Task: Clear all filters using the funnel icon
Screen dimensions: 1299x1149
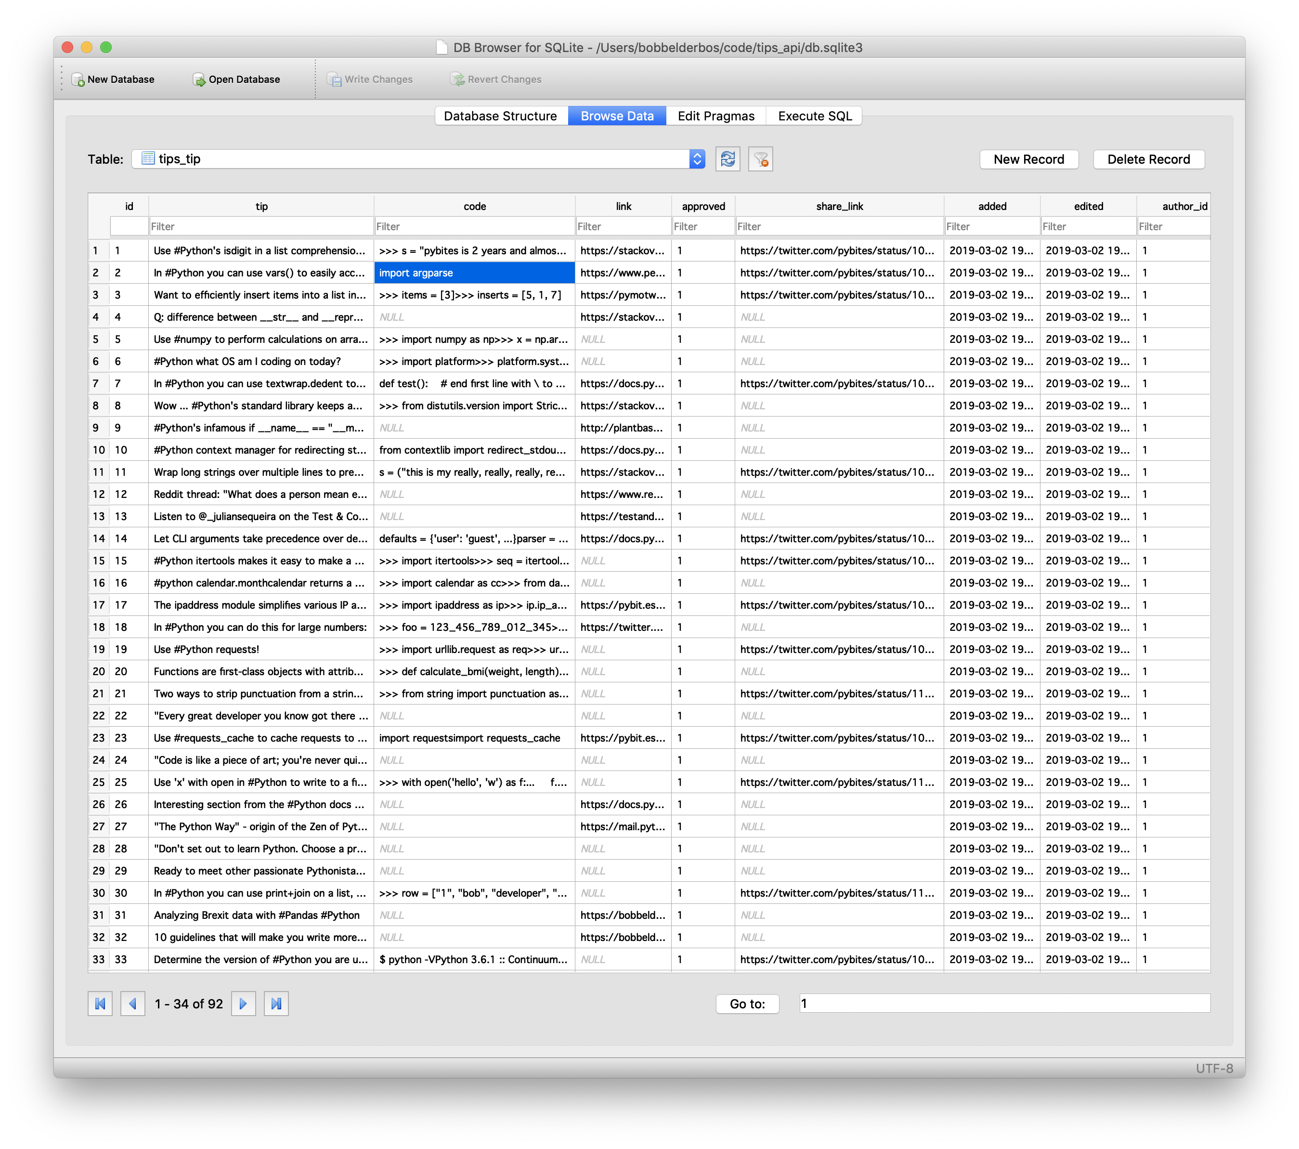Action: coord(760,159)
